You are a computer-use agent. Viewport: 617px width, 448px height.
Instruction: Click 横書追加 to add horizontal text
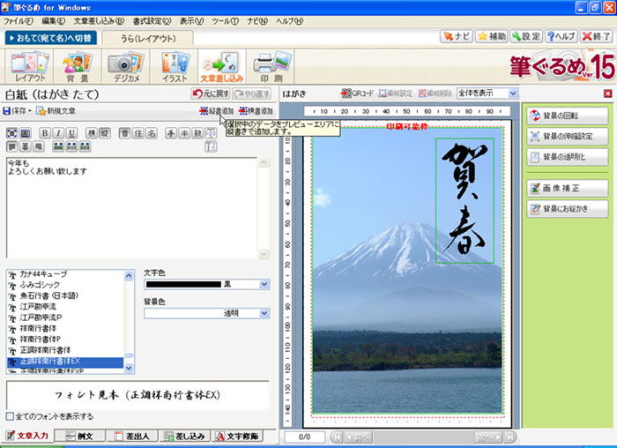(255, 111)
